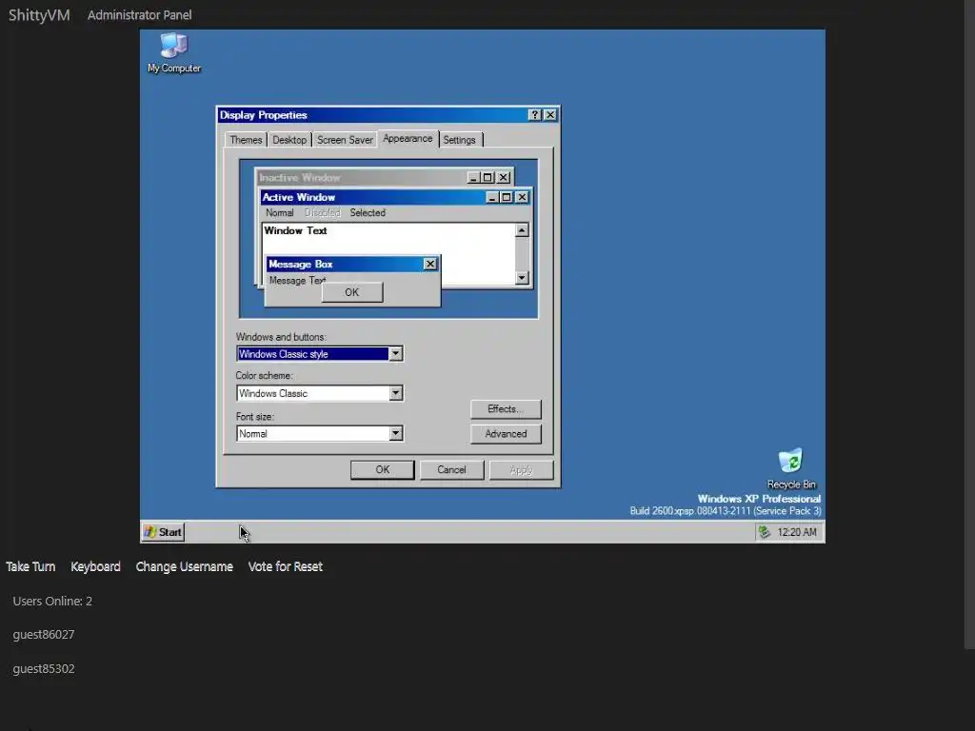Screen dimensions: 975x731
Task: Click the preview scrollbar down arrow
Action: (522, 278)
